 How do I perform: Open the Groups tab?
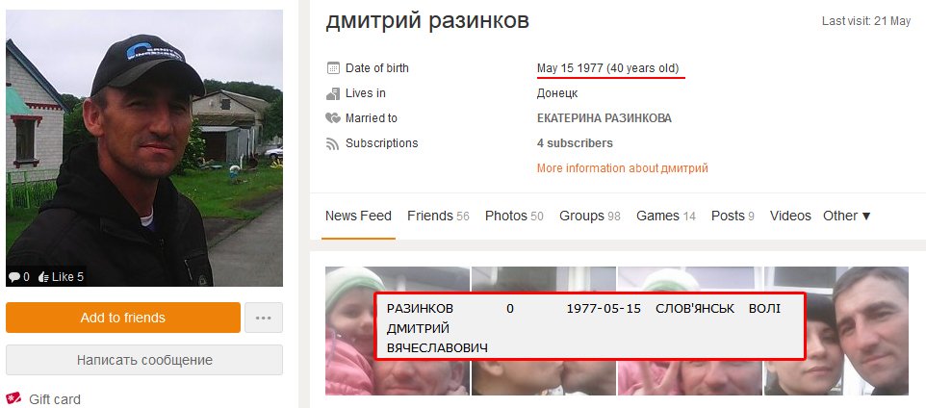[x=590, y=217]
